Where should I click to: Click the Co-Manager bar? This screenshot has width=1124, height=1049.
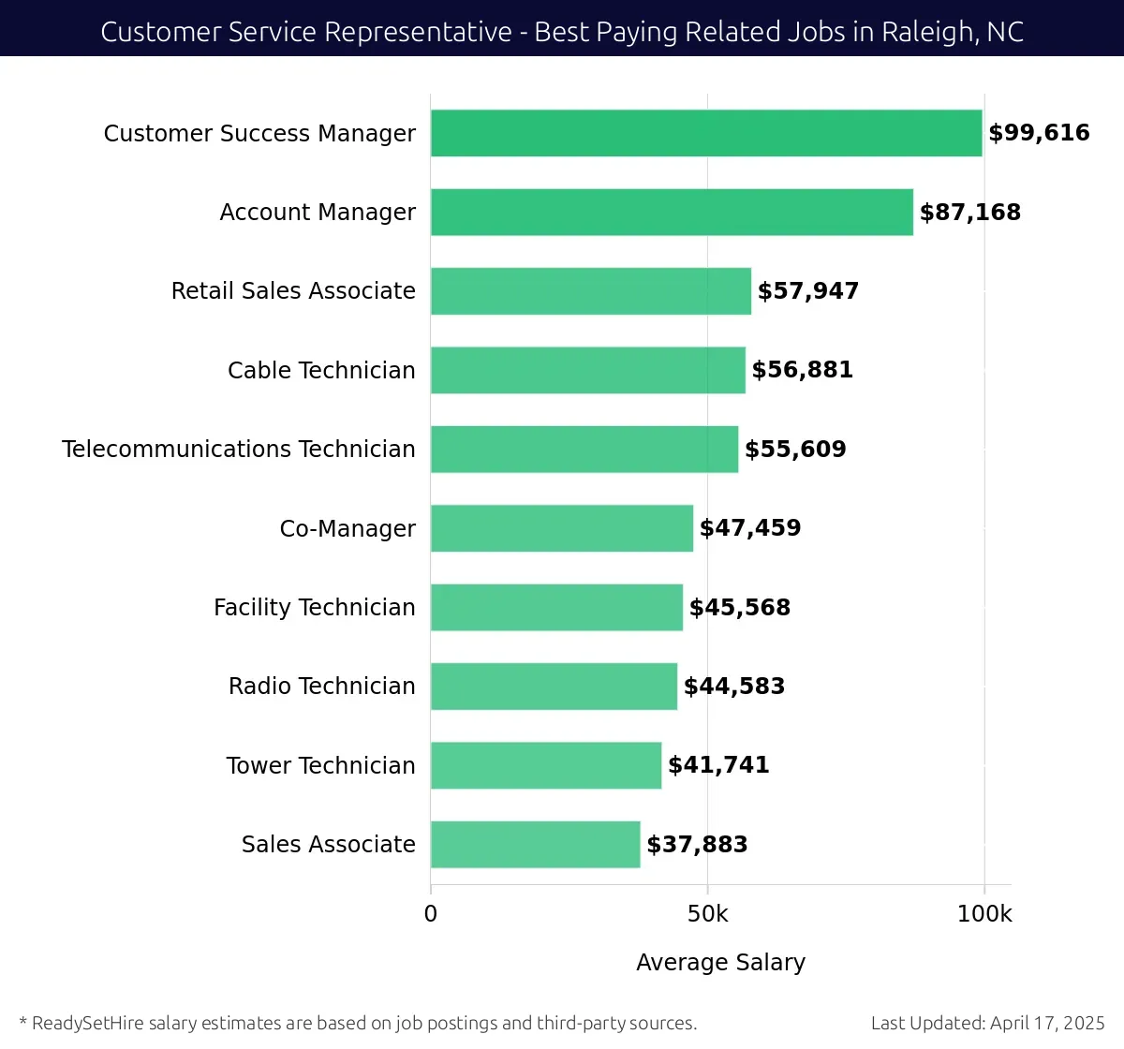562,528
